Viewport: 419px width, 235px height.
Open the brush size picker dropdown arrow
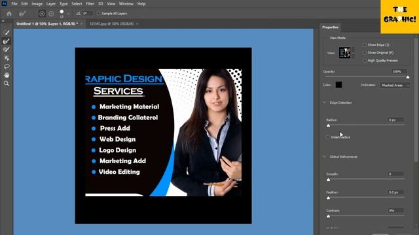[x=68, y=14]
